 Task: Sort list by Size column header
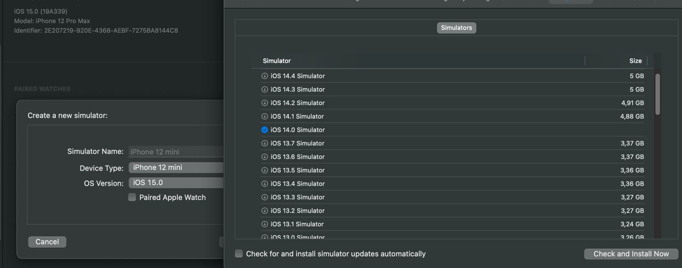(635, 61)
